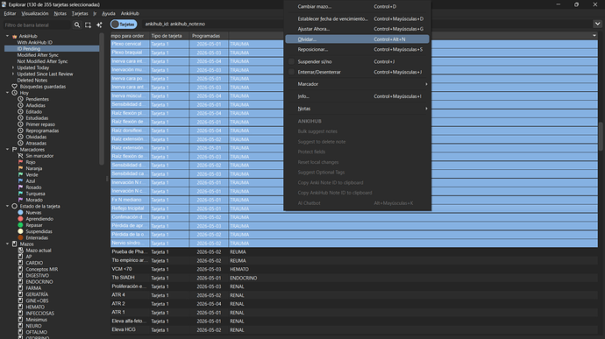The width and height of the screenshot is (605, 339).
Task: Click Ajustar Ahora... menu entry
Action: (x=357, y=29)
